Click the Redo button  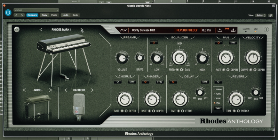coord(75,15)
